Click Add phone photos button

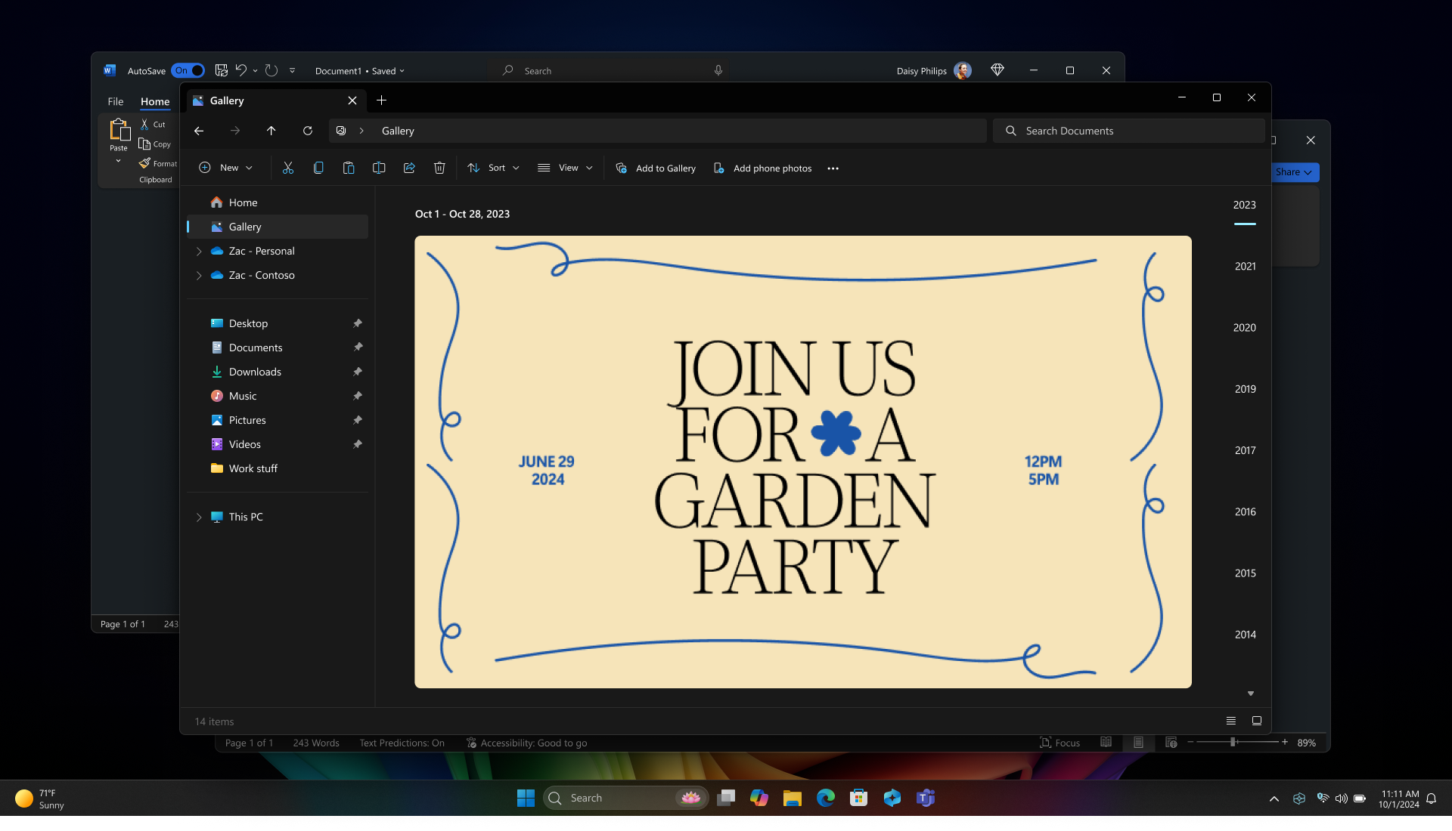click(762, 168)
